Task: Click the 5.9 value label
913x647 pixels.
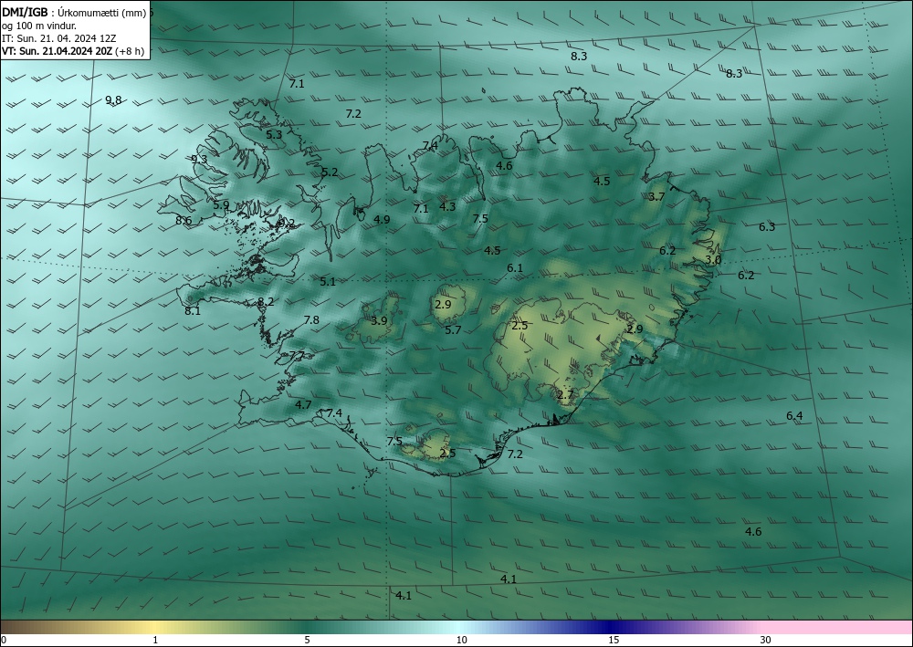Action: pyautogui.click(x=221, y=204)
